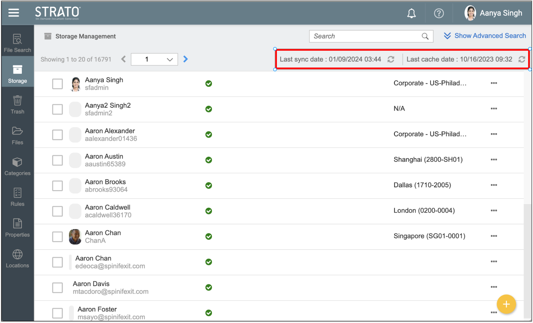This screenshot has width=533, height=323.
Task: Select the checkbox for Aanya Singh
Action: (57, 84)
